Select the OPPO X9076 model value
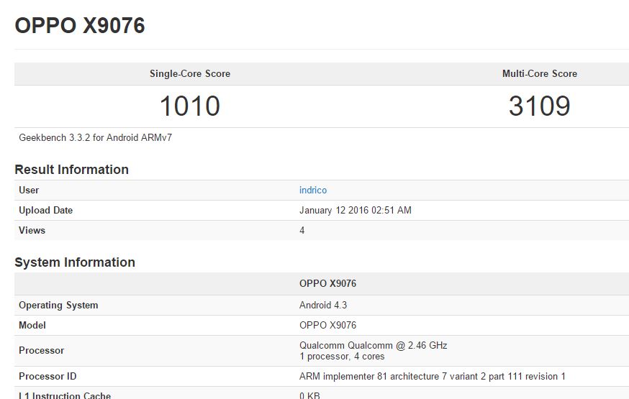629x399 pixels. tap(327, 325)
